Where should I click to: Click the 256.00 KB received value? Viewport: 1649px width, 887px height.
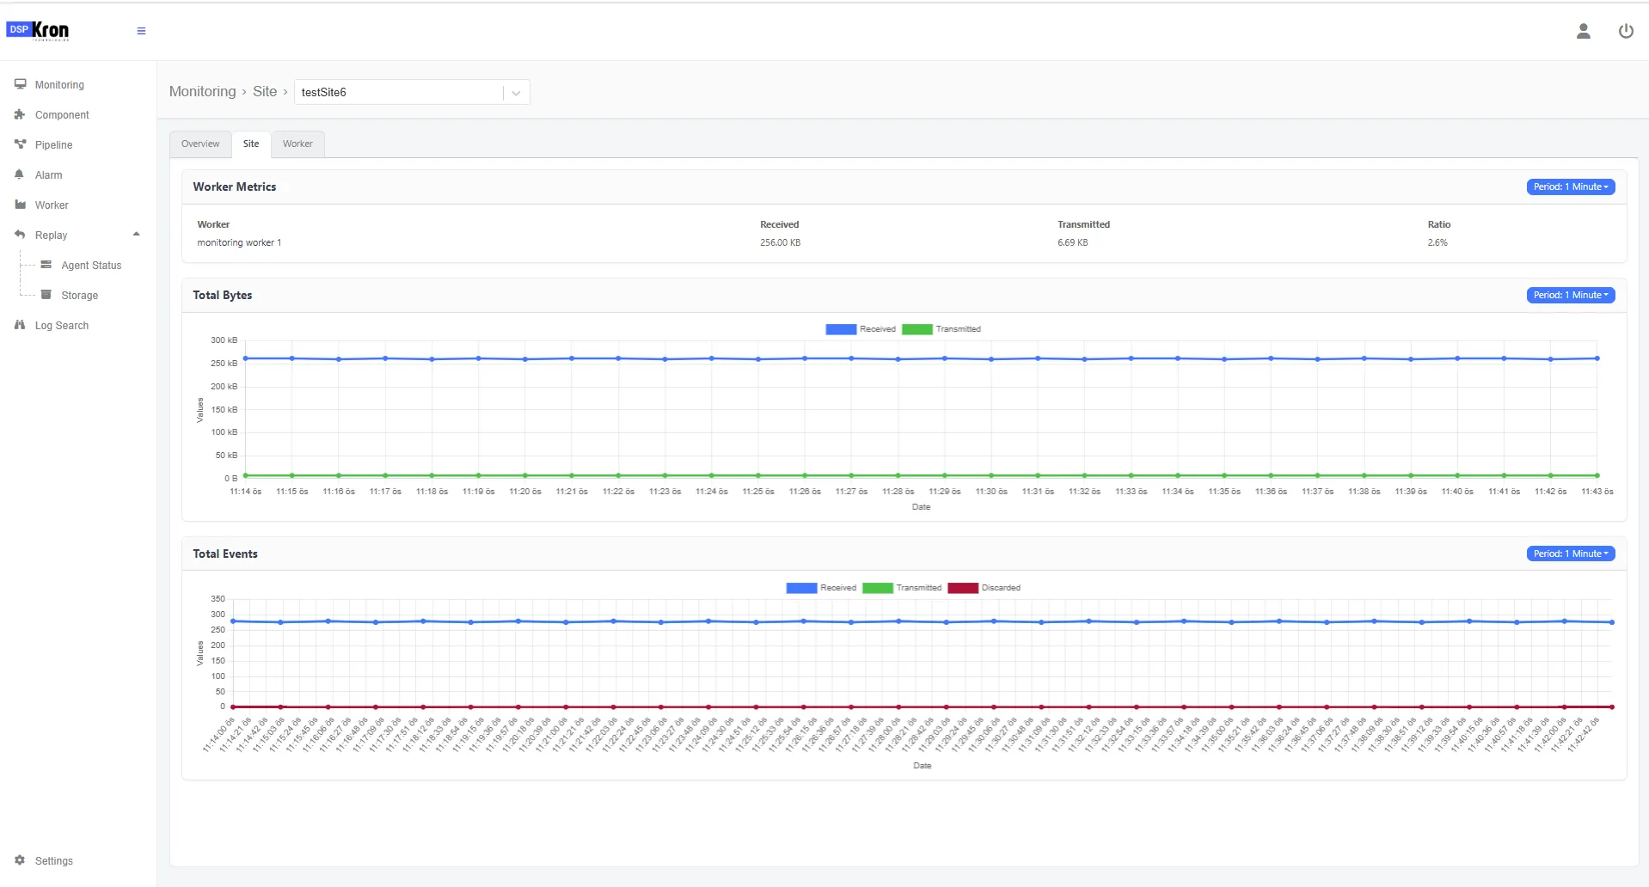coord(780,242)
